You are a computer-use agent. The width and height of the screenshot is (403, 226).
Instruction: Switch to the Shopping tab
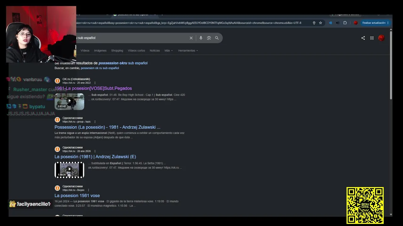tap(117, 51)
